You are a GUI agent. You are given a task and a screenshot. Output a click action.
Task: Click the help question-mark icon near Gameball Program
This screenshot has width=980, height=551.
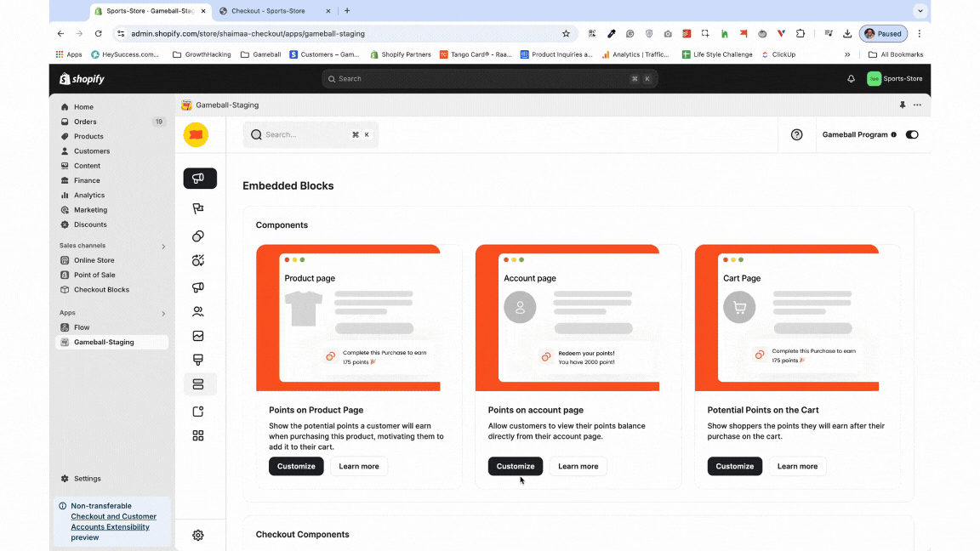[x=797, y=134]
